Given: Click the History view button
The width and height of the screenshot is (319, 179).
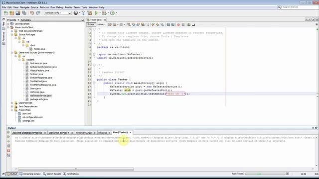Looking at the screenshot, I should 101,24.
